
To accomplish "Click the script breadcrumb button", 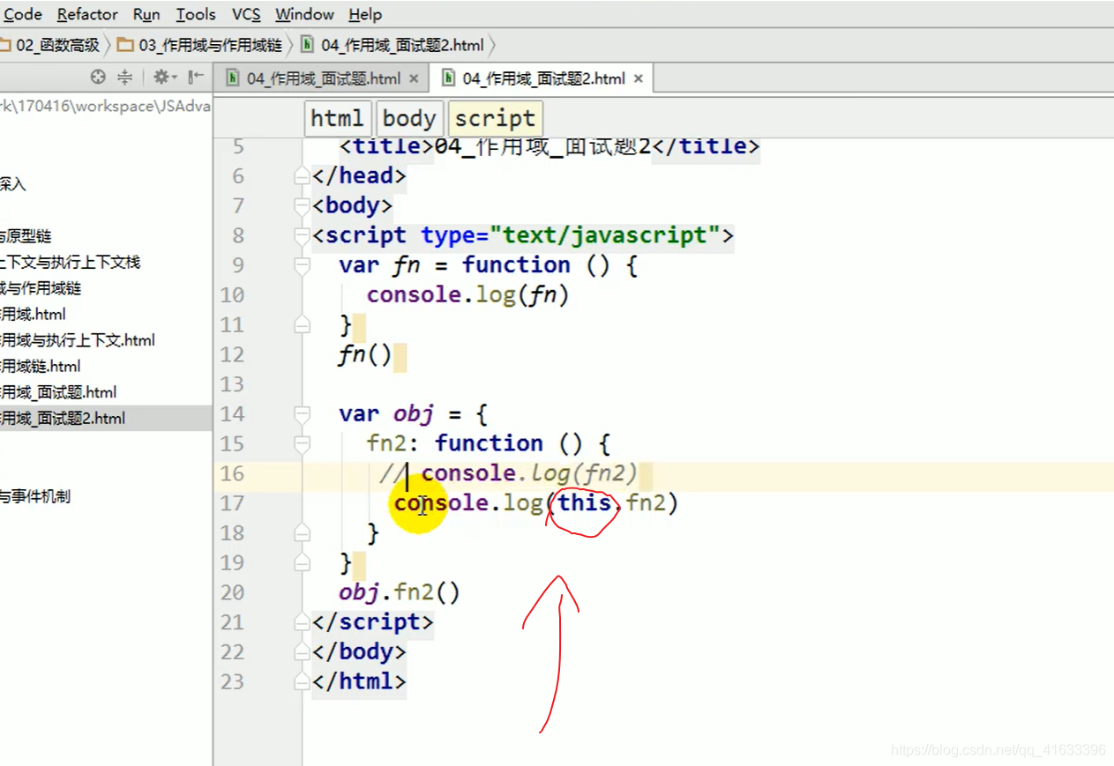I will coord(495,118).
